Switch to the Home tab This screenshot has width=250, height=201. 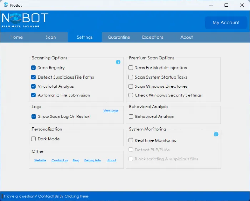click(16, 37)
